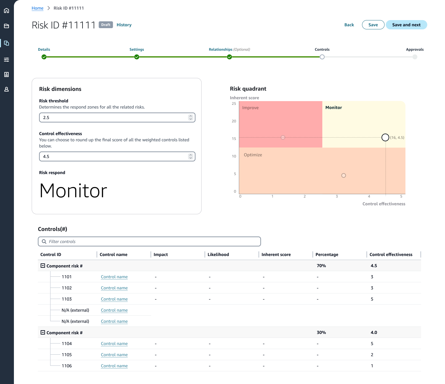
Task: Switch to the Relationships (Optional) step label
Action: (229, 49)
